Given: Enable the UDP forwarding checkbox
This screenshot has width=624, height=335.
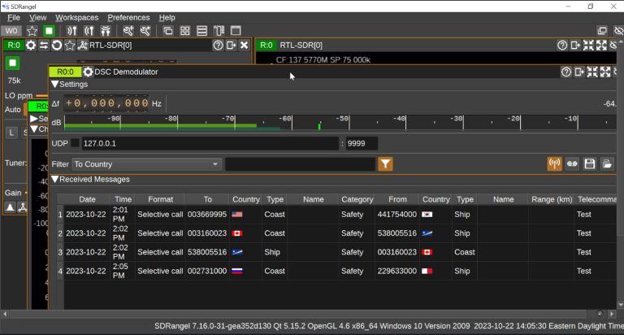Looking at the screenshot, I should [75, 143].
